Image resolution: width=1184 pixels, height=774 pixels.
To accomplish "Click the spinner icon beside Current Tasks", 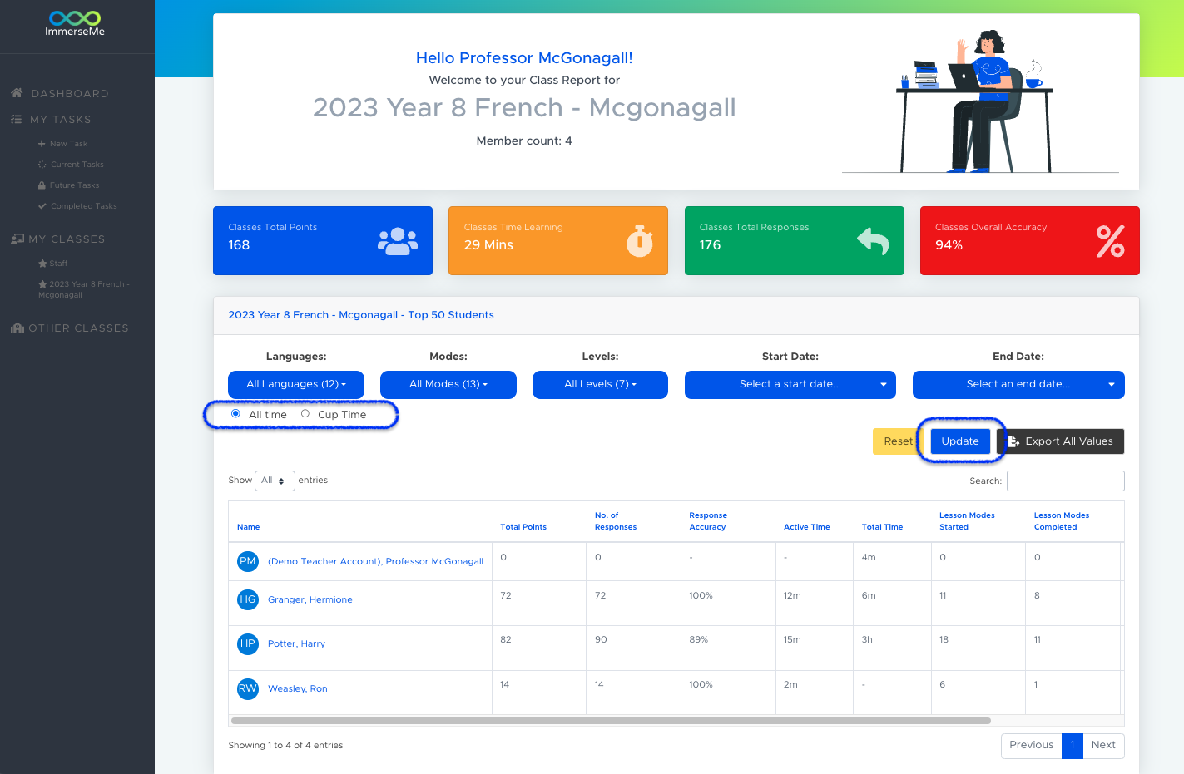I will click(42, 165).
